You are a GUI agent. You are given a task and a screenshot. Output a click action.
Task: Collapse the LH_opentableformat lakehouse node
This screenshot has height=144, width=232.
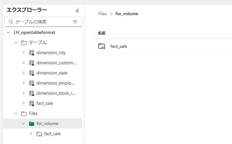tap(8, 33)
